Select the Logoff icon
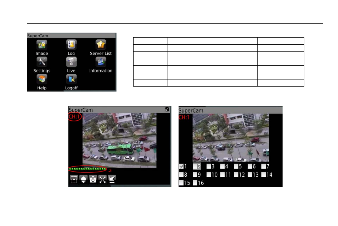 pyautogui.click(x=71, y=79)
